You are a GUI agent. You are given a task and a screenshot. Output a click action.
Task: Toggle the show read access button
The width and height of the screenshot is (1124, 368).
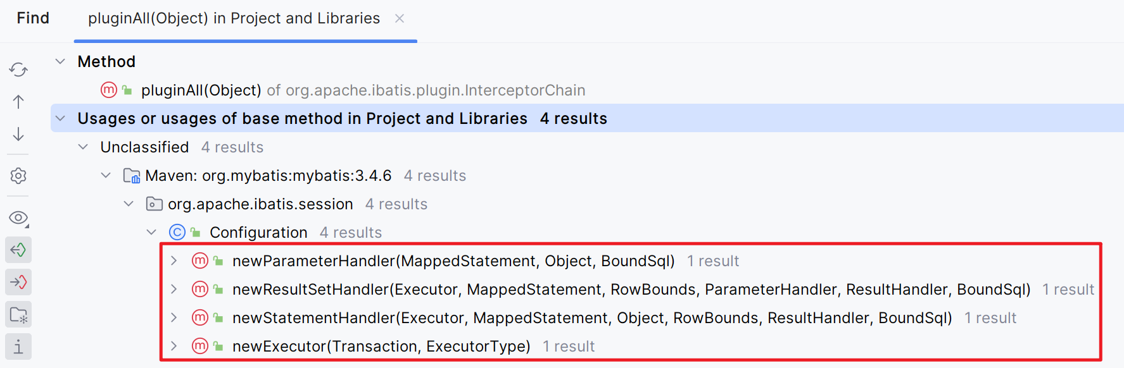pos(18,250)
